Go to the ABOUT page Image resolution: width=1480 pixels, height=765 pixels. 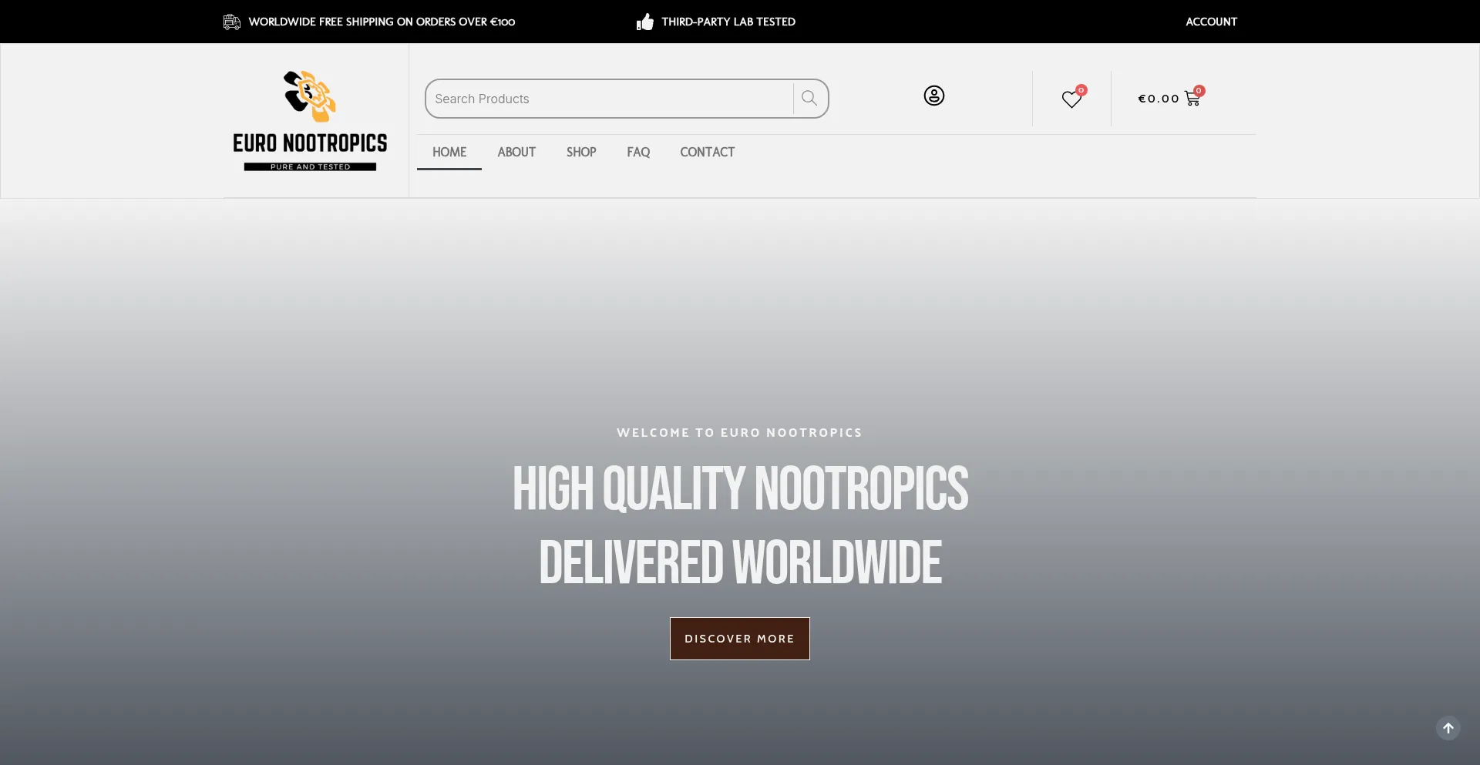coord(516,153)
